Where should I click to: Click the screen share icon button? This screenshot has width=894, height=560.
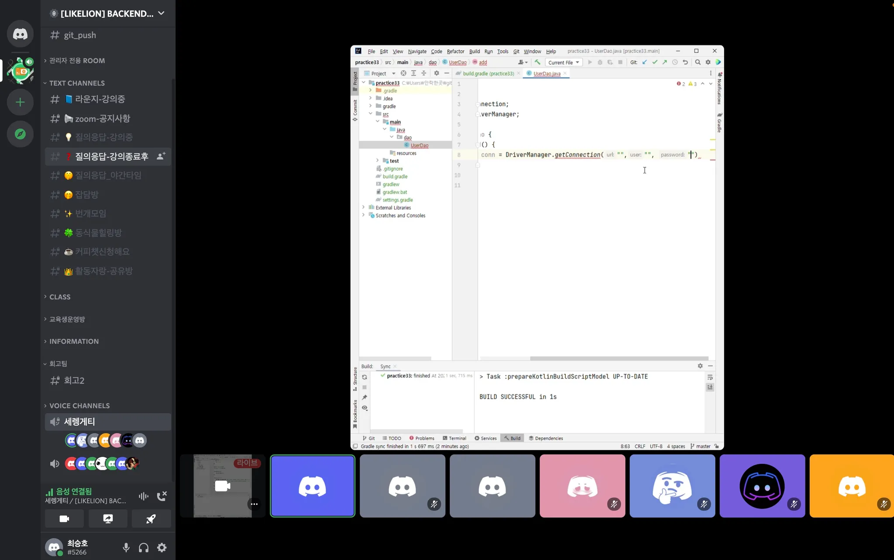(108, 519)
